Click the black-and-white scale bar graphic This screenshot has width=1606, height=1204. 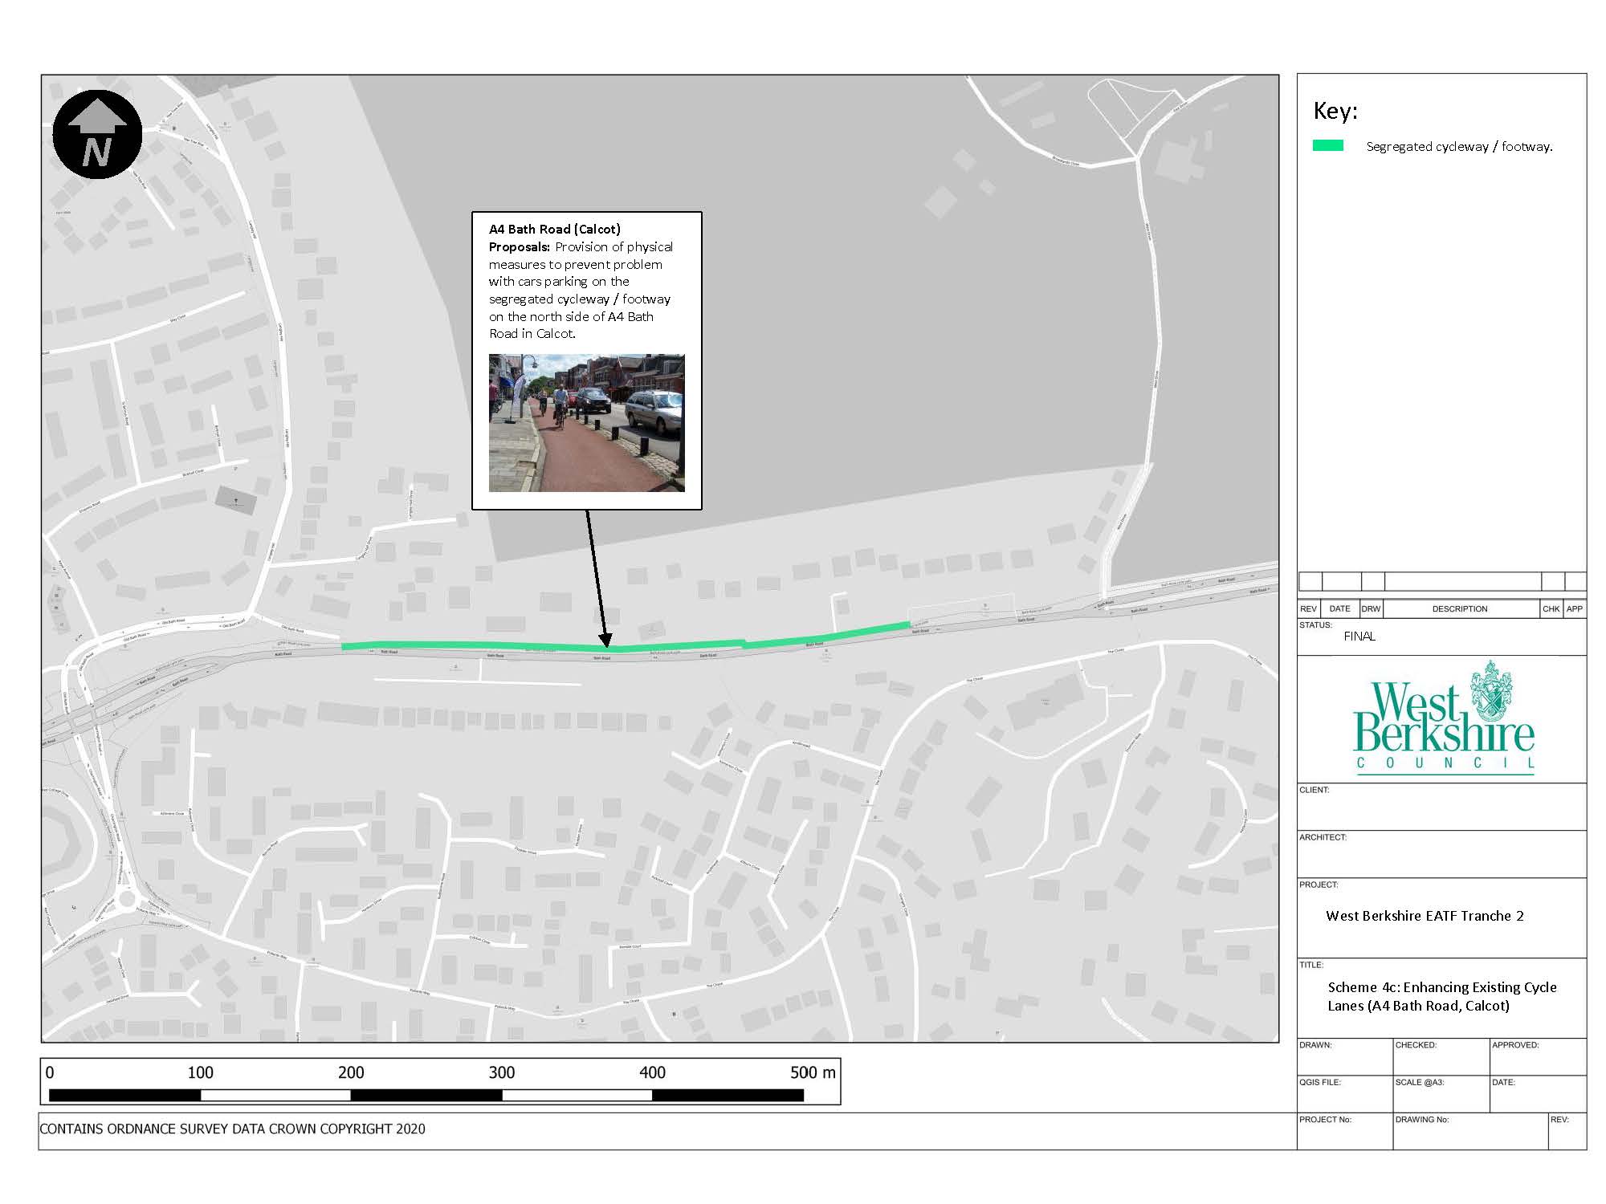click(426, 1095)
